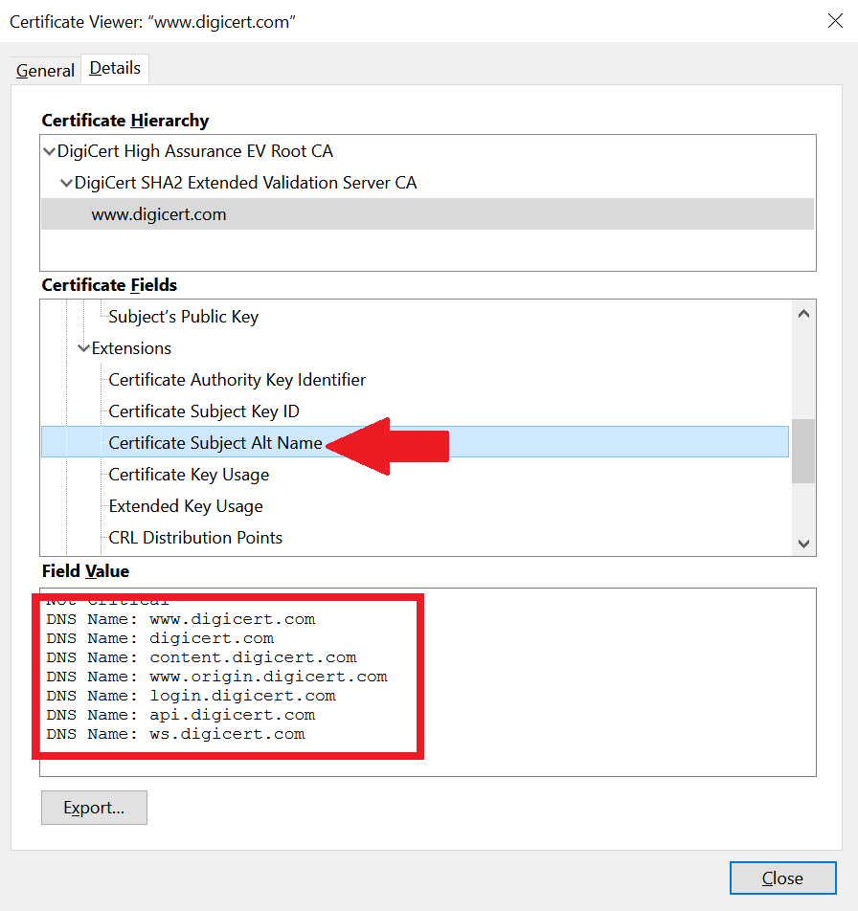858x911 pixels.
Task: Select www.digicert.com in the certificate hierarchy
Action: tap(158, 213)
